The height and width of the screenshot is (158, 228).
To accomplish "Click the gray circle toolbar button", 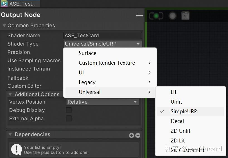I will point(173,16).
